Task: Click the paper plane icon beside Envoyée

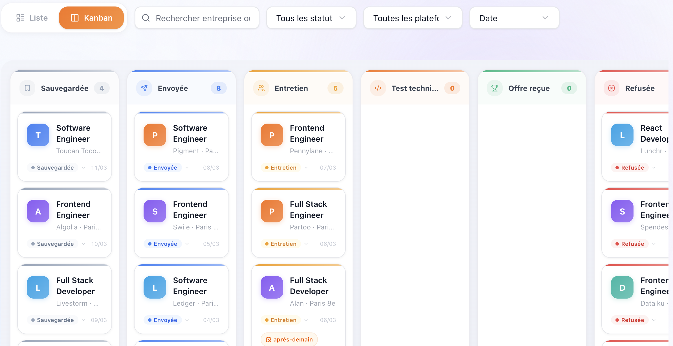Action: pos(144,88)
